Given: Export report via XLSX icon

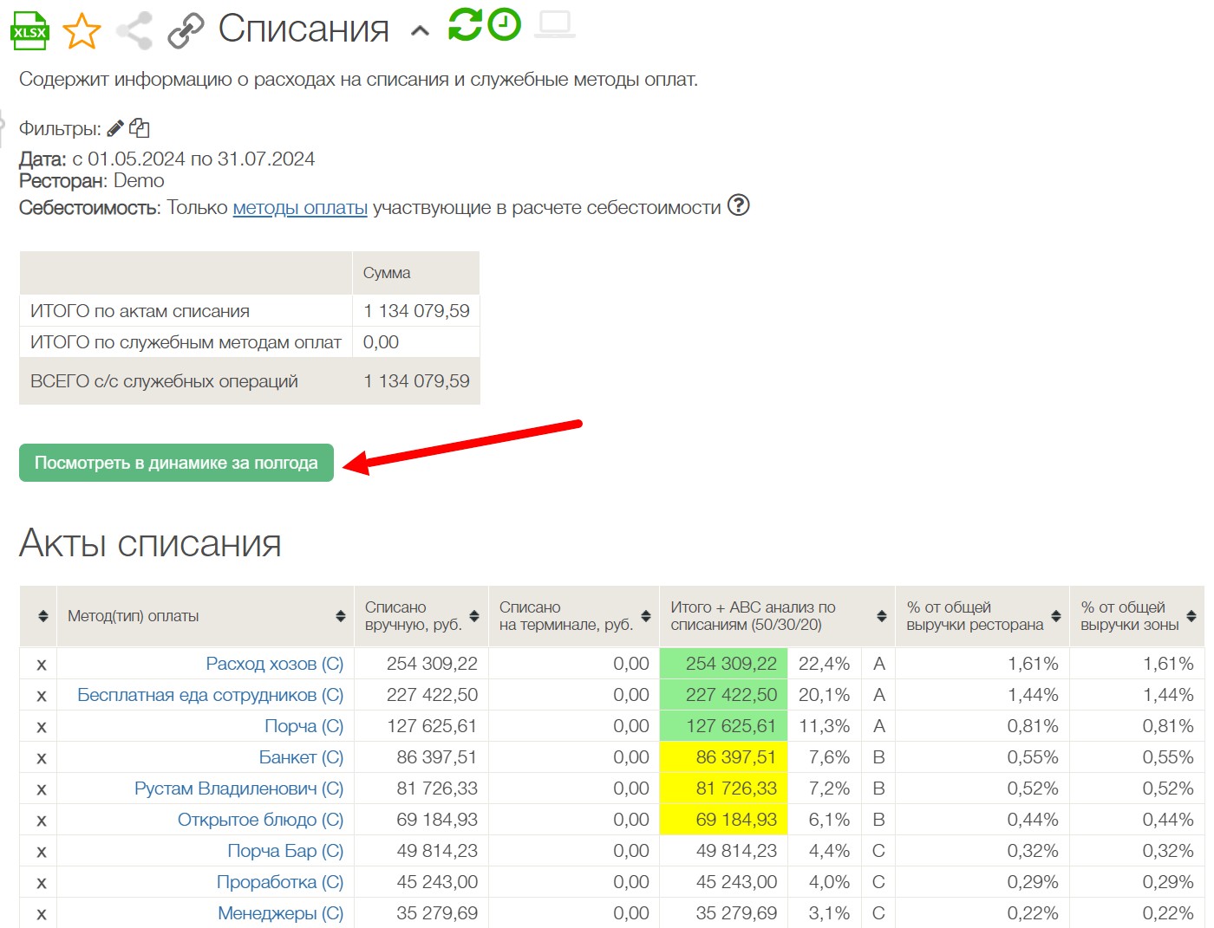Looking at the screenshot, I should click(x=29, y=30).
